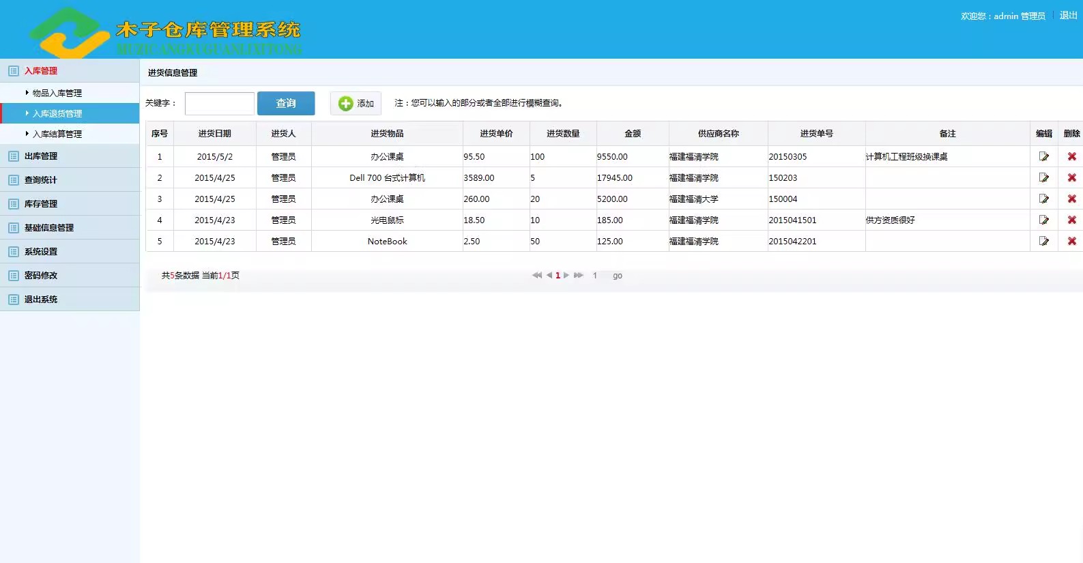The image size is (1083, 563).
Task: Click the edit icon for order 150004
Action: click(x=1043, y=199)
